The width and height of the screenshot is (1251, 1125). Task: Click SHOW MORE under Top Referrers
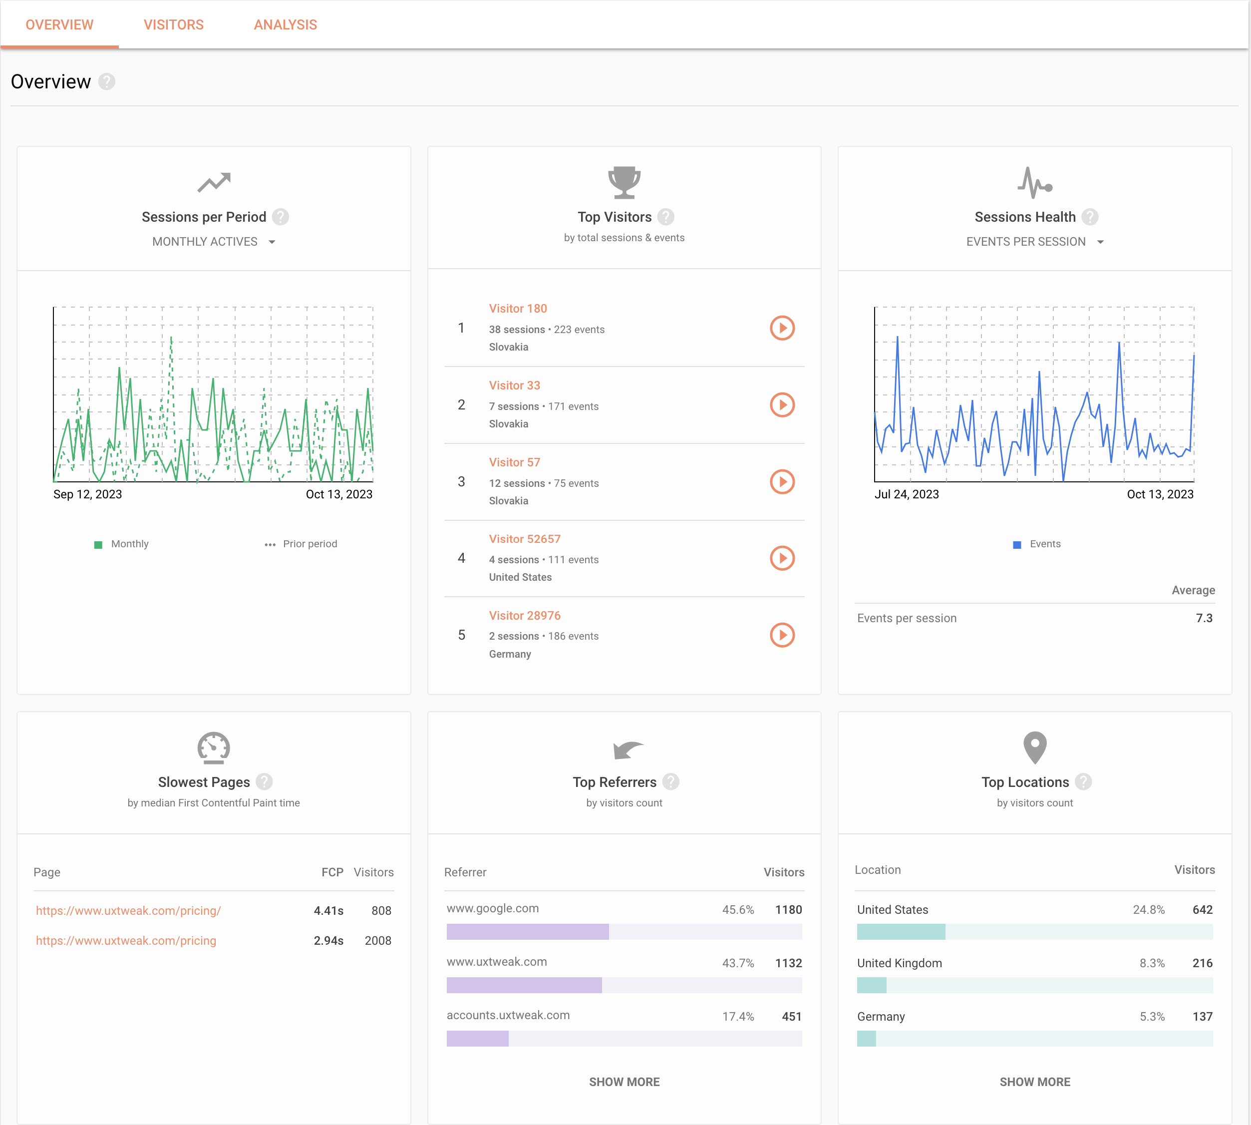coord(624,1082)
